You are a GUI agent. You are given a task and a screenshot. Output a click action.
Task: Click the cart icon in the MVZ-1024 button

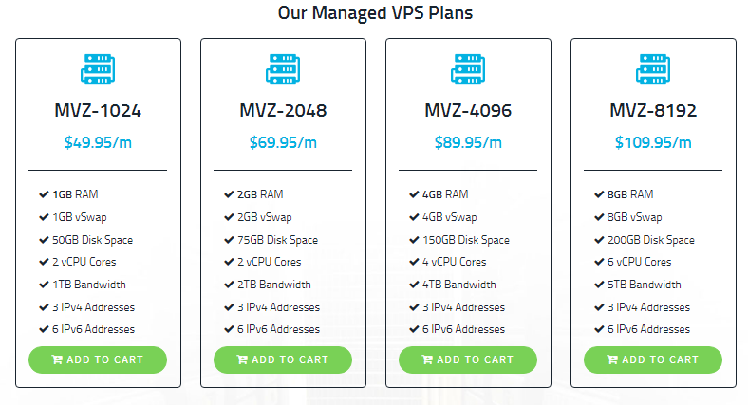(x=57, y=359)
